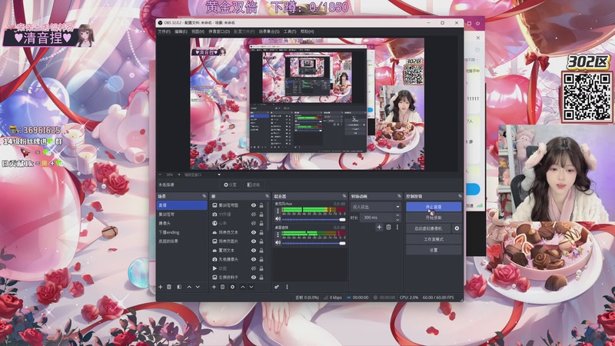Unlock the 无他摄像头 source lock

261,259
